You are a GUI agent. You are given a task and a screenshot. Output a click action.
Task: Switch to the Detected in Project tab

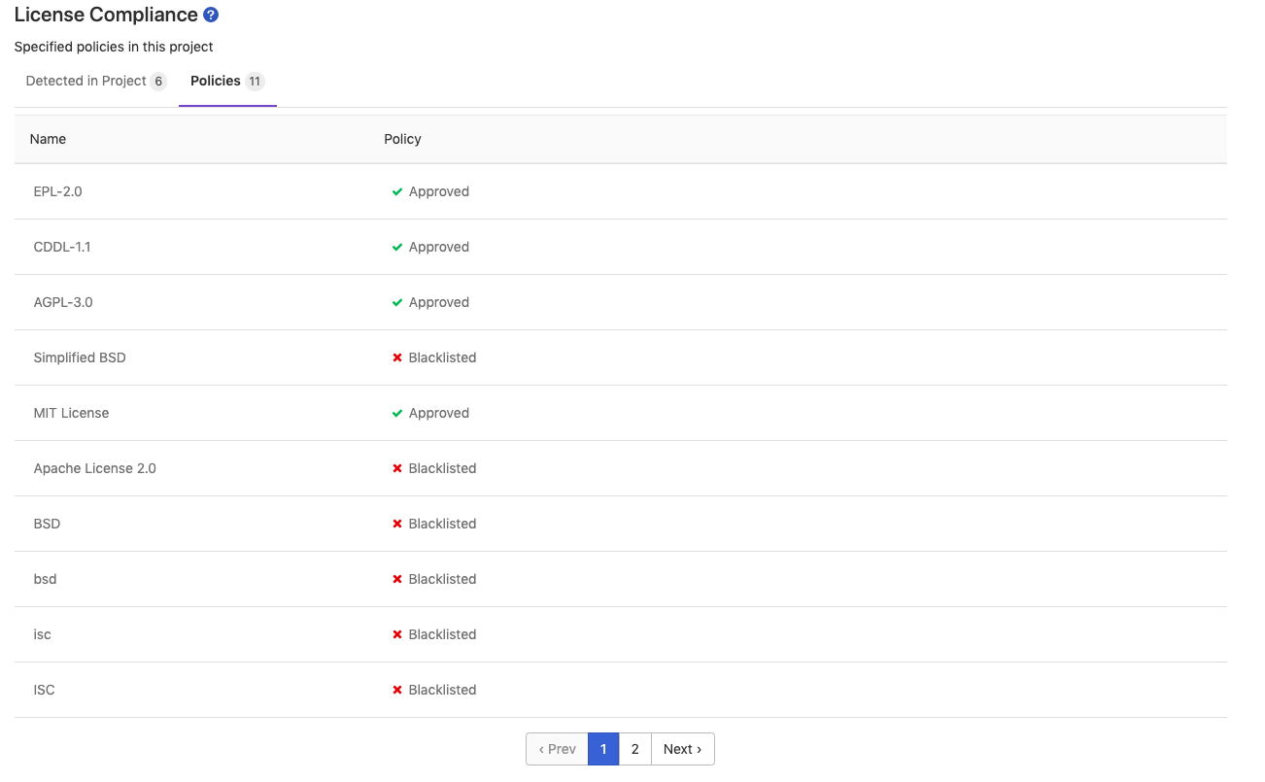click(x=86, y=81)
